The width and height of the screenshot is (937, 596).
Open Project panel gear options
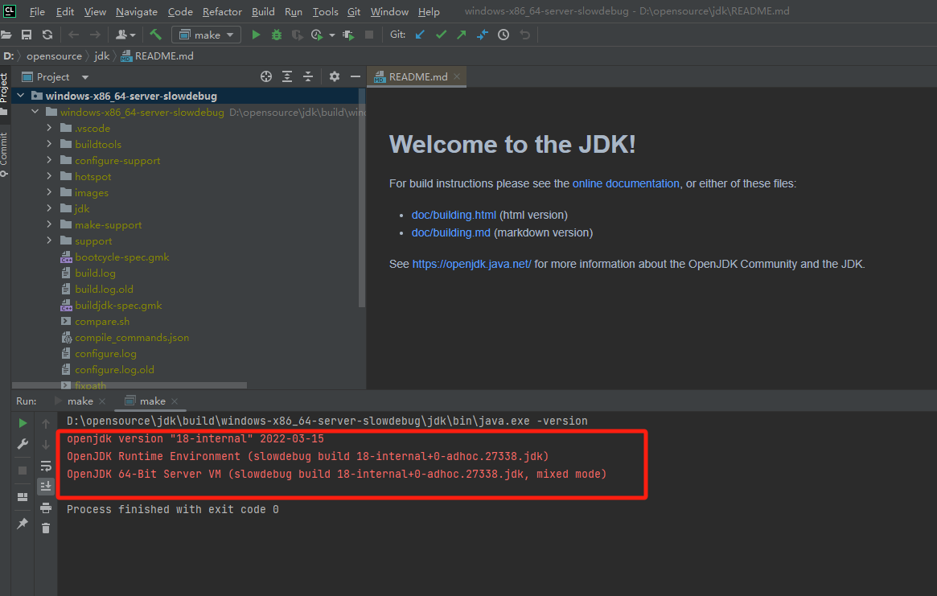tap(334, 76)
